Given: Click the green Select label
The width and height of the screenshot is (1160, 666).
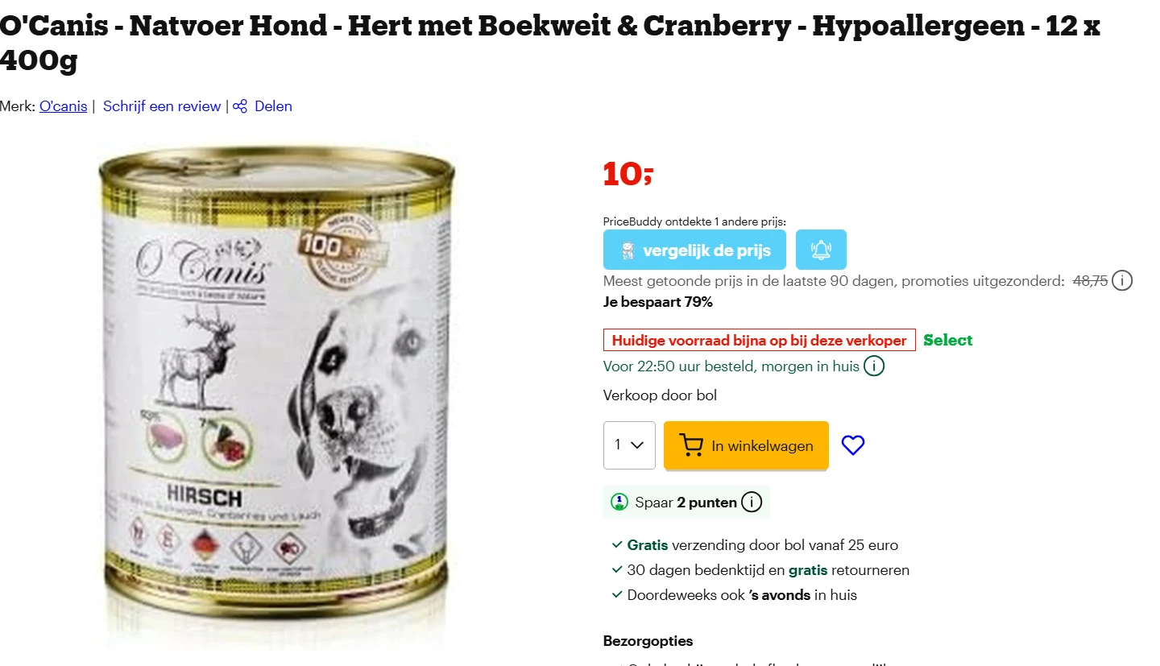Looking at the screenshot, I should pyautogui.click(x=947, y=340).
